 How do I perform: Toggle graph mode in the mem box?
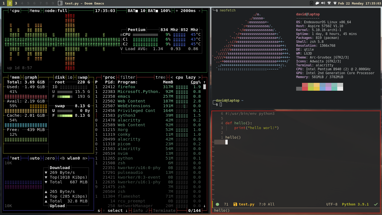31,77
